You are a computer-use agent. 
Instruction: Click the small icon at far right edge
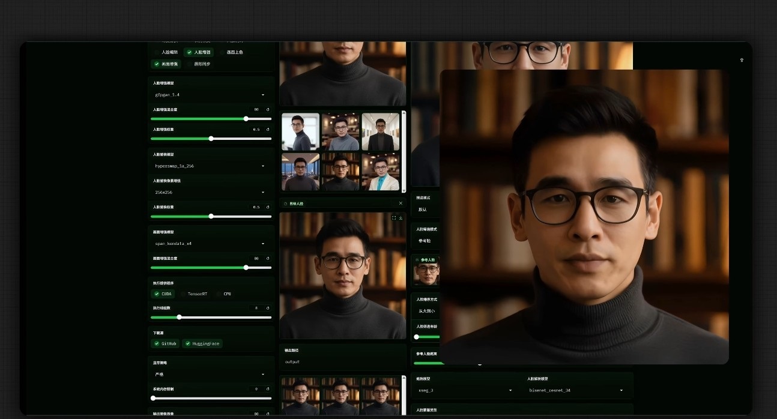[742, 60]
